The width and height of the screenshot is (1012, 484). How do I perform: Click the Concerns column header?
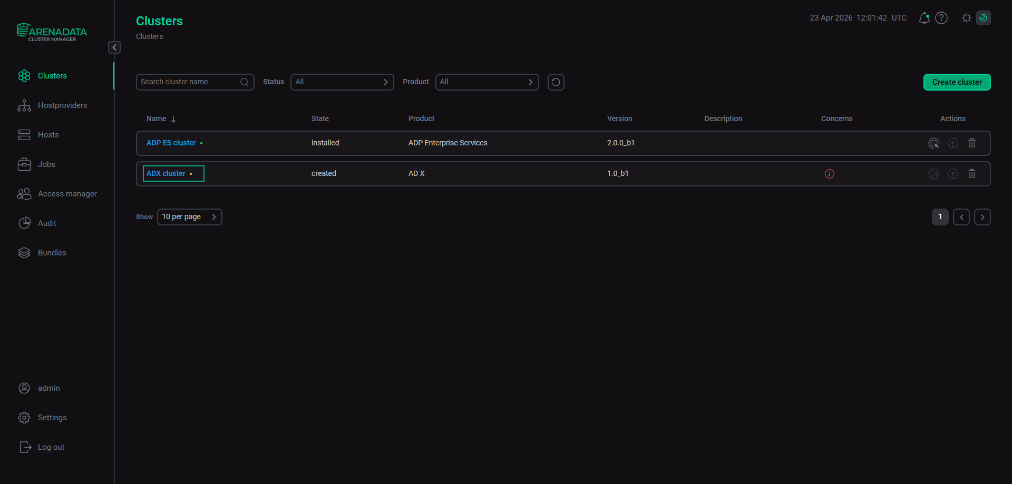836,119
